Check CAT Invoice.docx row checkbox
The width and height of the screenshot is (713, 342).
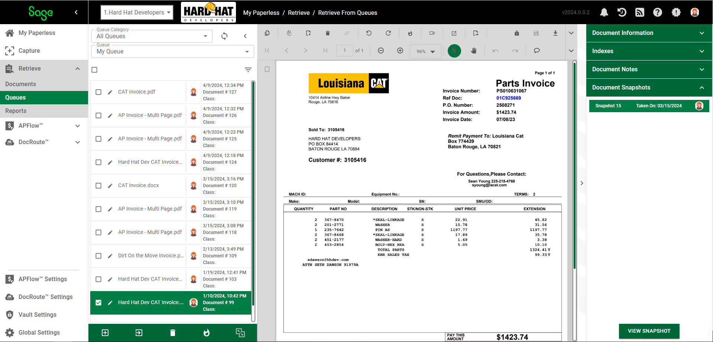[x=98, y=186]
